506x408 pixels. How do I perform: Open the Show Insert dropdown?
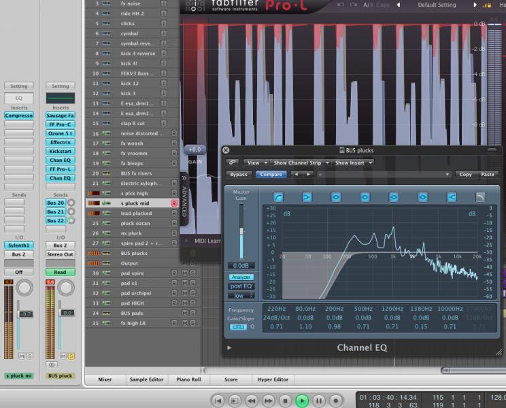(x=354, y=163)
